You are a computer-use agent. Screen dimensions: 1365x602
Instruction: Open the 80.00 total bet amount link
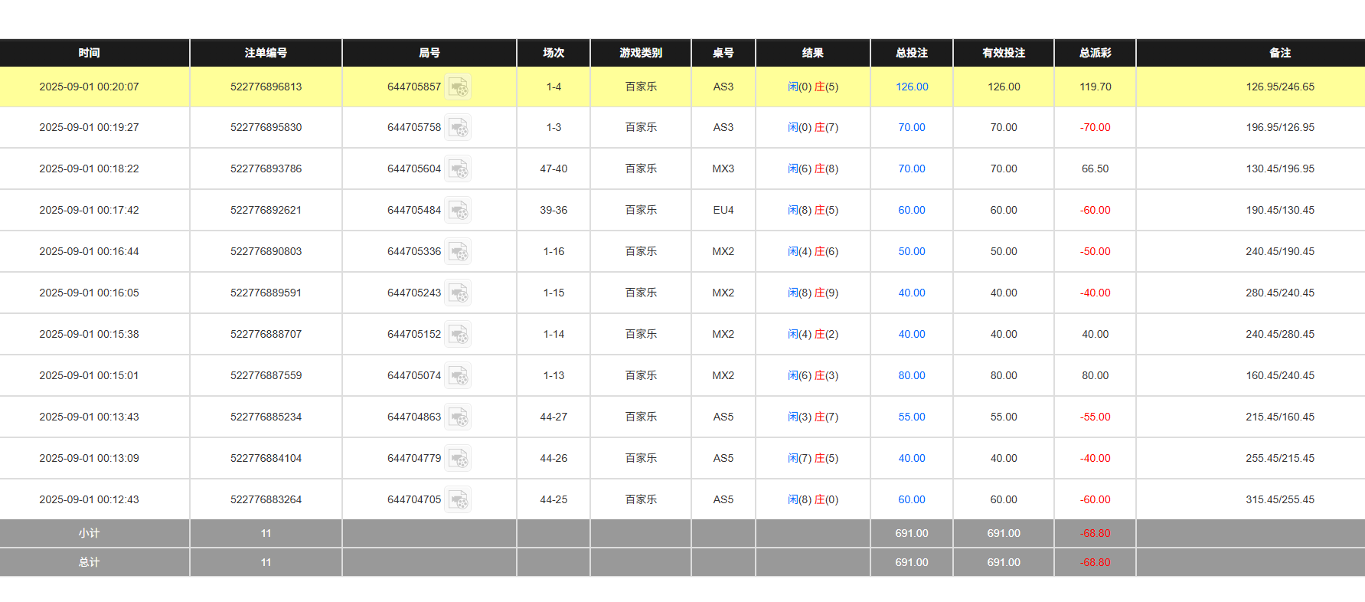pos(911,376)
